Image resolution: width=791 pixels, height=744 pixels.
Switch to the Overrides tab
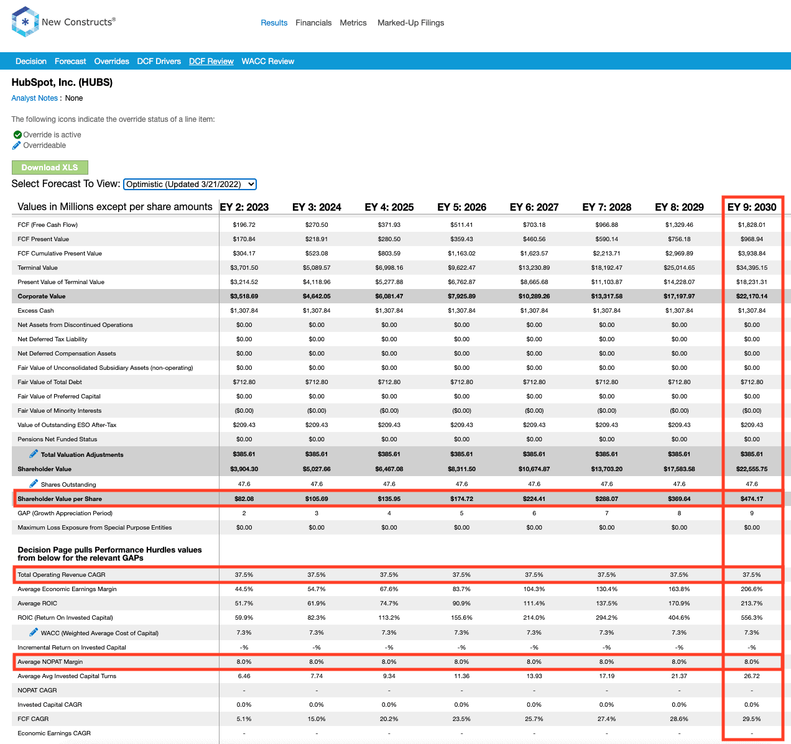pos(112,62)
